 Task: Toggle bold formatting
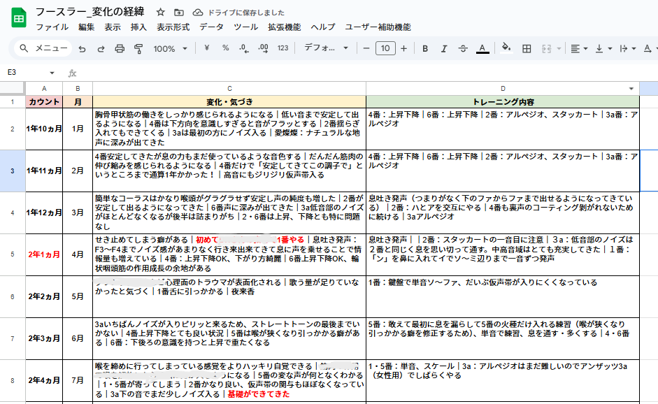coord(424,48)
